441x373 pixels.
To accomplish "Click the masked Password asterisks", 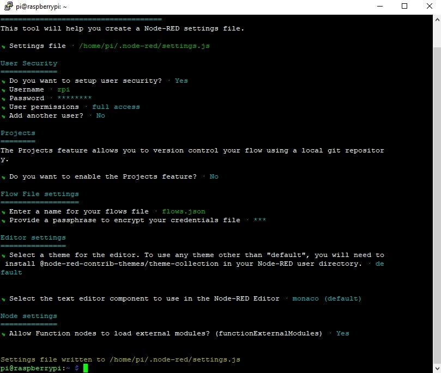I will [75, 98].
